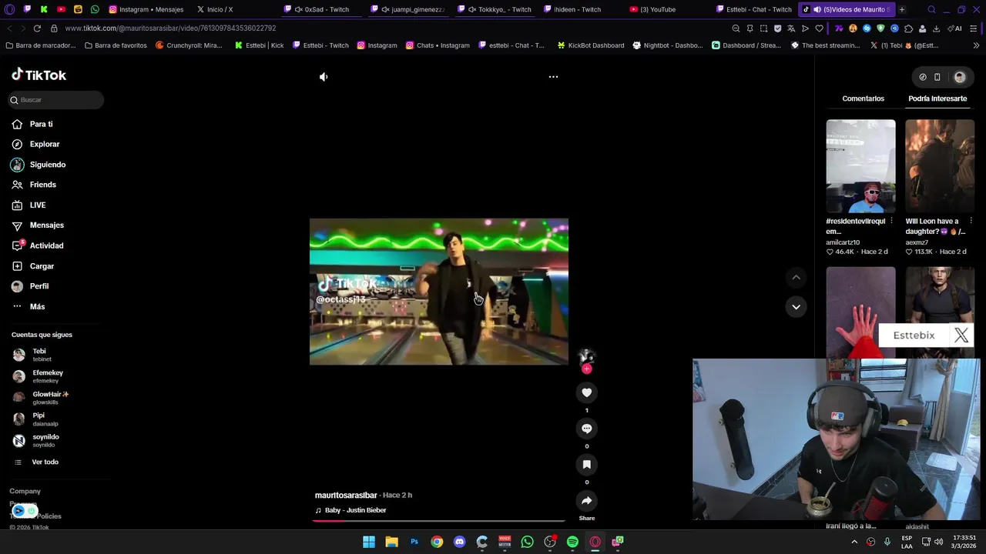The width and height of the screenshot is (986, 554).
Task: Reload the page in browser toolbar
Action: (37, 28)
